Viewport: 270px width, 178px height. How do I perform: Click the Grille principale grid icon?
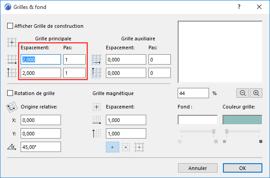(12, 42)
